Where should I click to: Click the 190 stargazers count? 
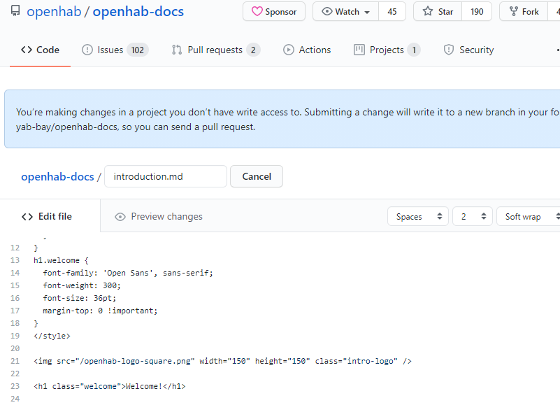coord(476,12)
